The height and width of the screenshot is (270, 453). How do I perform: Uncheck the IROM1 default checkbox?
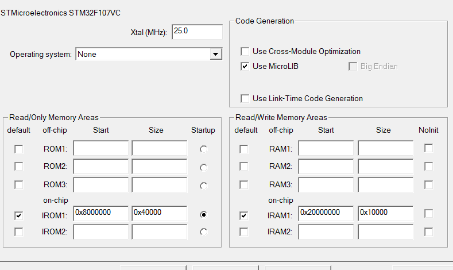tap(19, 215)
